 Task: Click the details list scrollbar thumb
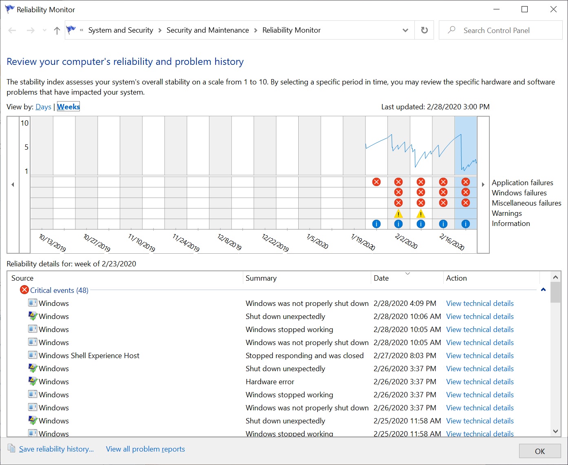555,292
